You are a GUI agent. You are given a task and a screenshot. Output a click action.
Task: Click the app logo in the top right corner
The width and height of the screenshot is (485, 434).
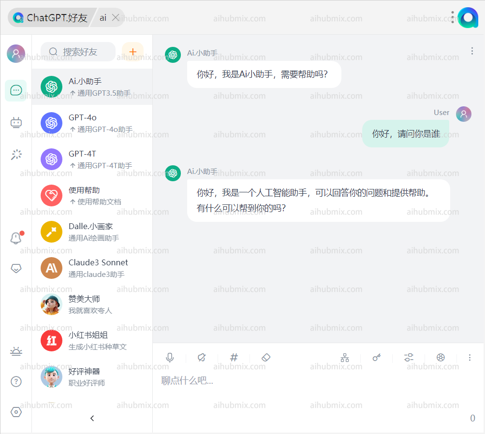[x=468, y=17]
